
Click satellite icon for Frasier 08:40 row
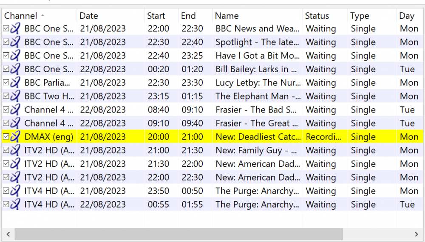pos(15,110)
